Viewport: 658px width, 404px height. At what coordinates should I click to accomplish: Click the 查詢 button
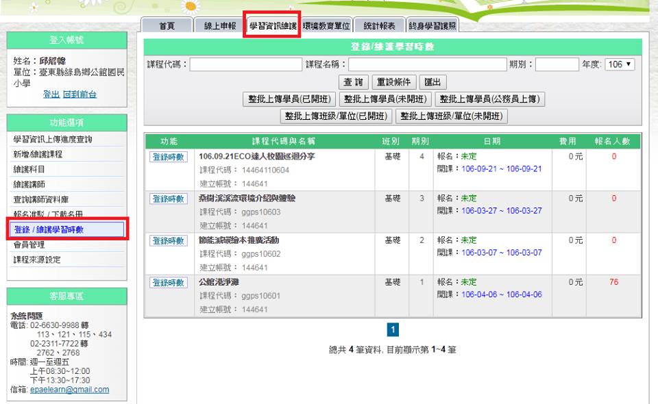coord(354,82)
